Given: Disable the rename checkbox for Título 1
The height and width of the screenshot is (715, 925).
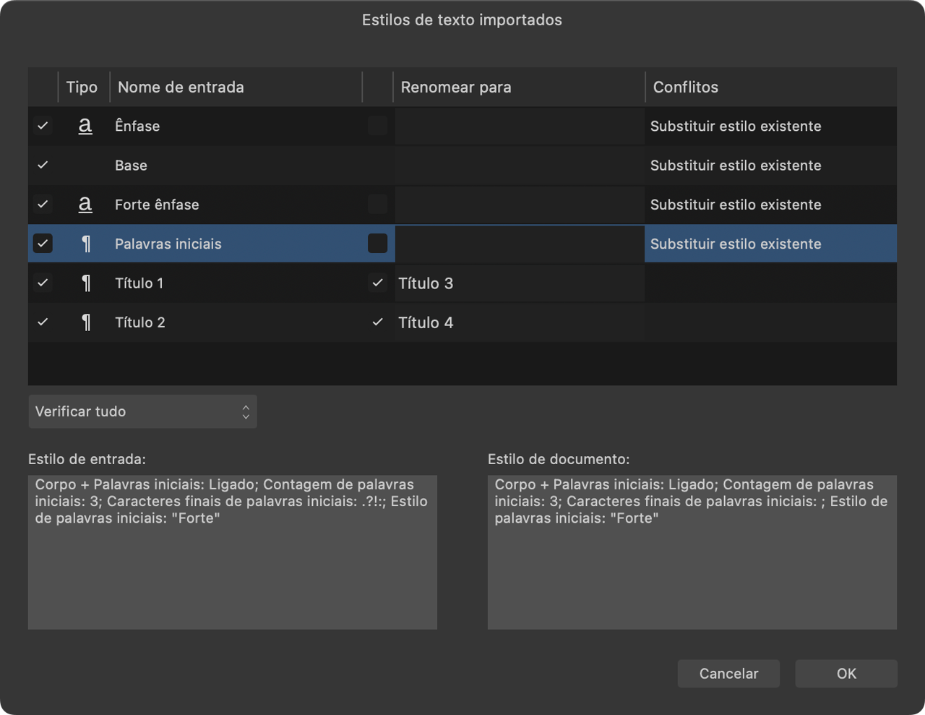Looking at the screenshot, I should (377, 283).
